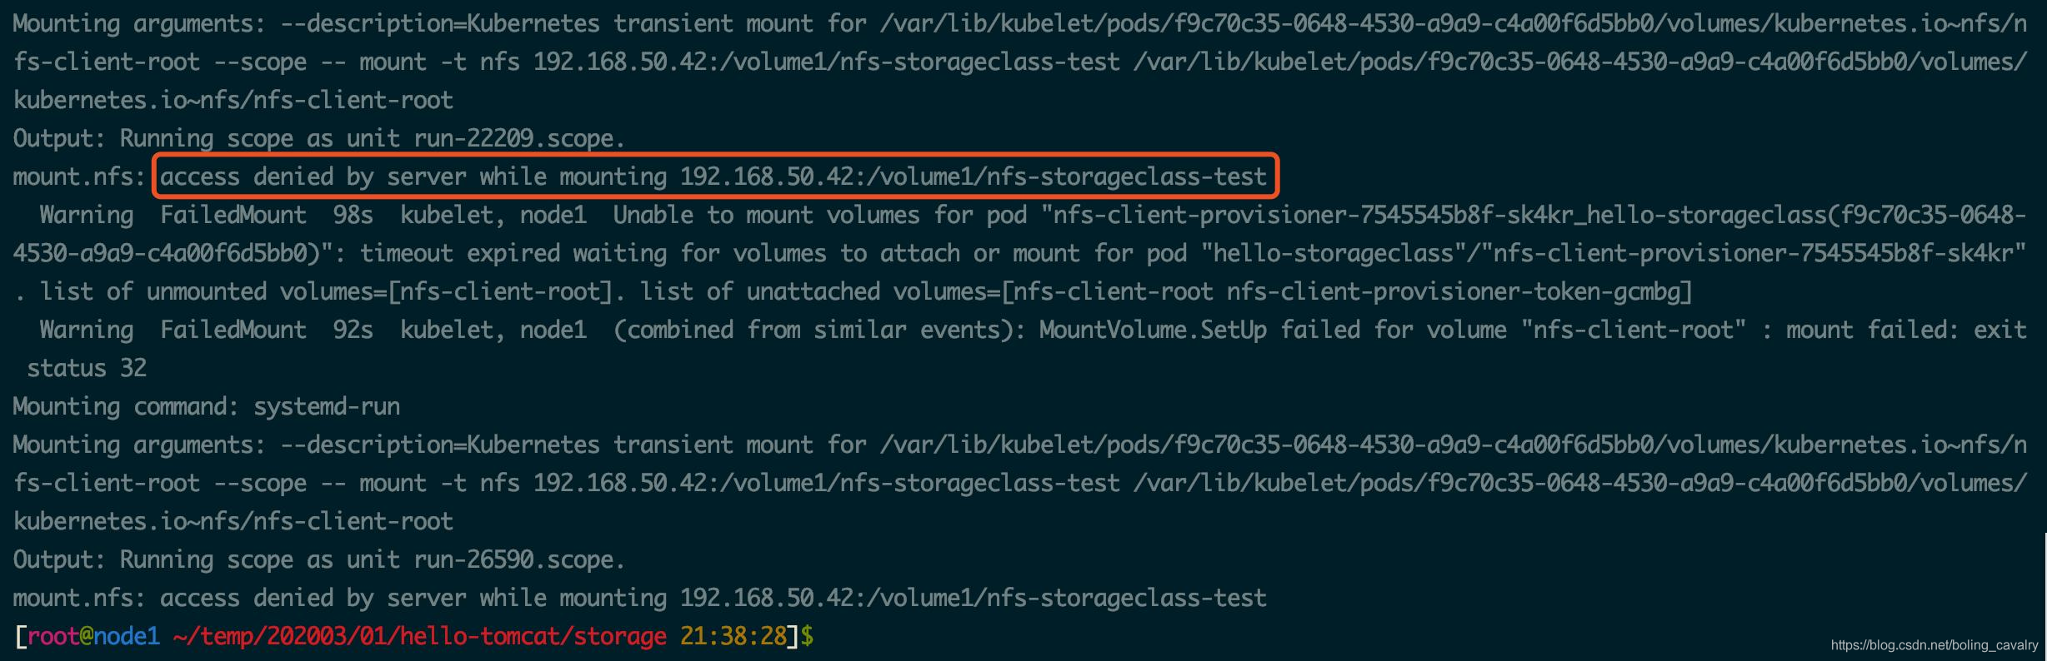Click the unhighlighted bottom mount.nfs access denied line

[639, 598]
